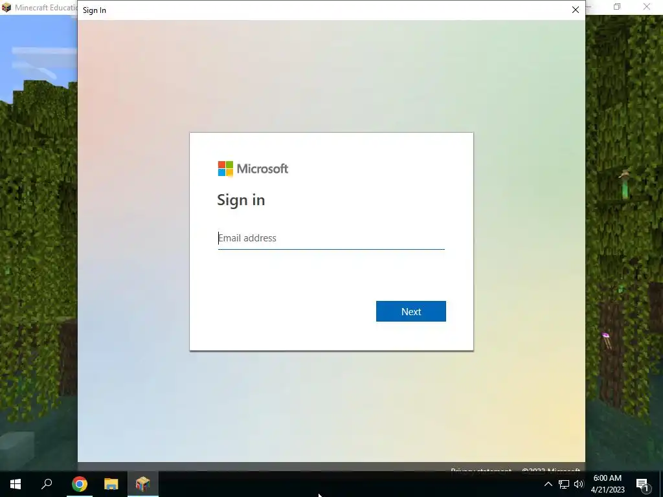
Task: Show hidden system tray icons
Action: click(548, 484)
